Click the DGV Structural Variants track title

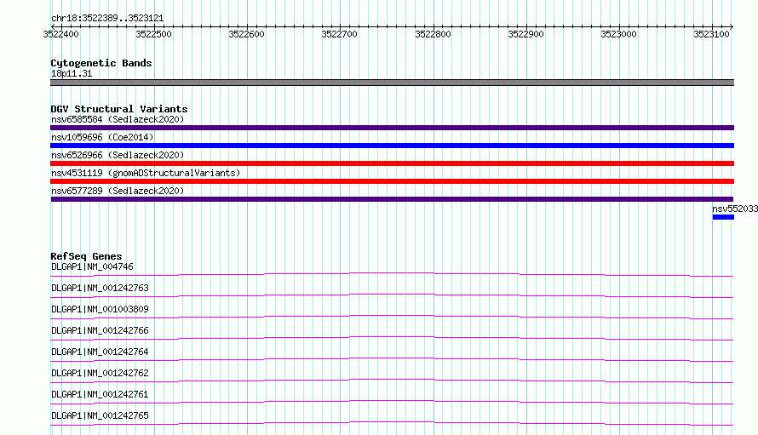[x=119, y=109]
